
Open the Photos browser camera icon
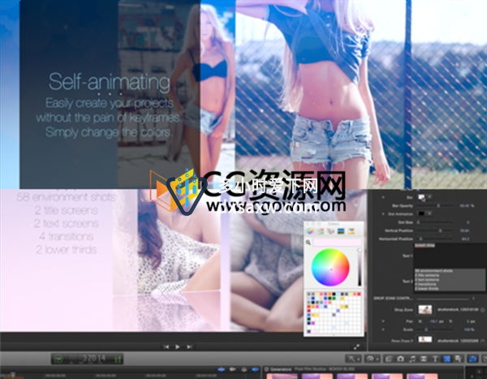coord(400,360)
